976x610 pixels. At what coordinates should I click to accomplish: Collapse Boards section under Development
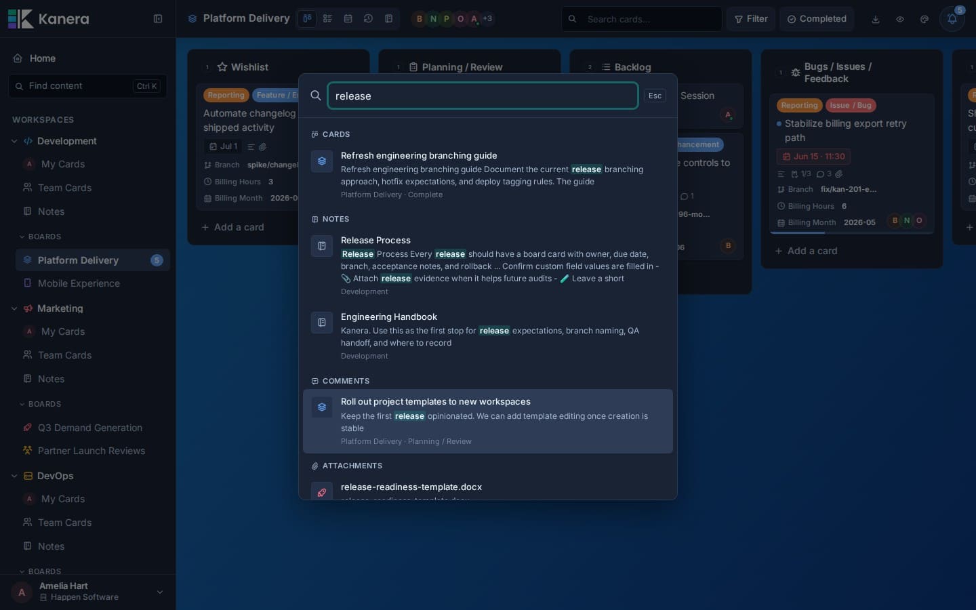tap(22, 237)
